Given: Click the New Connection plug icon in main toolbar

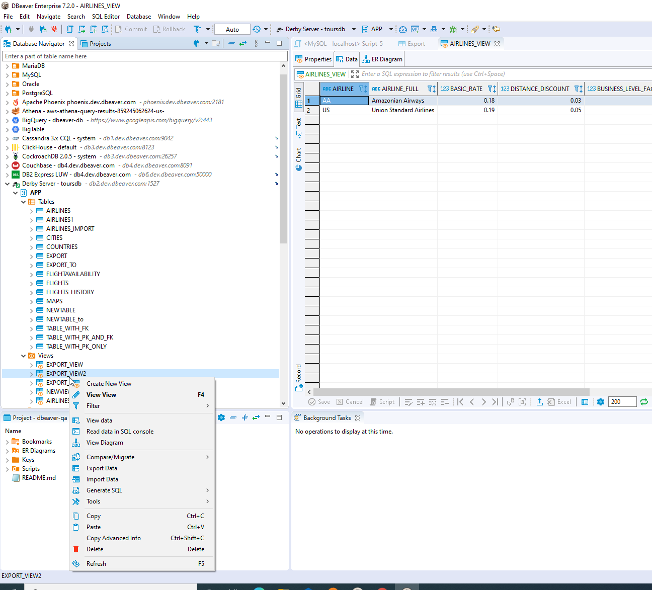Looking at the screenshot, I should pos(8,29).
